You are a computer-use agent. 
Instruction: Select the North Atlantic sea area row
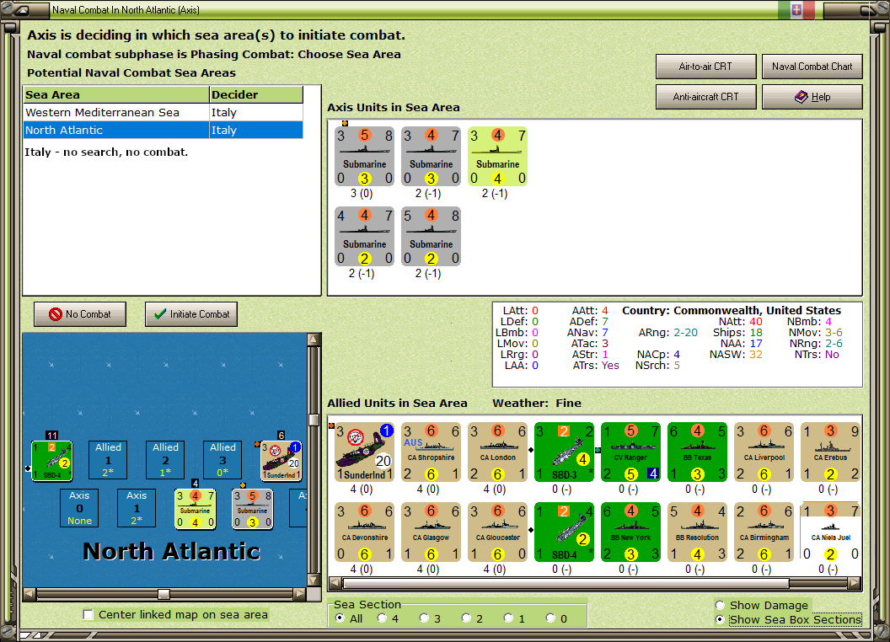click(164, 130)
